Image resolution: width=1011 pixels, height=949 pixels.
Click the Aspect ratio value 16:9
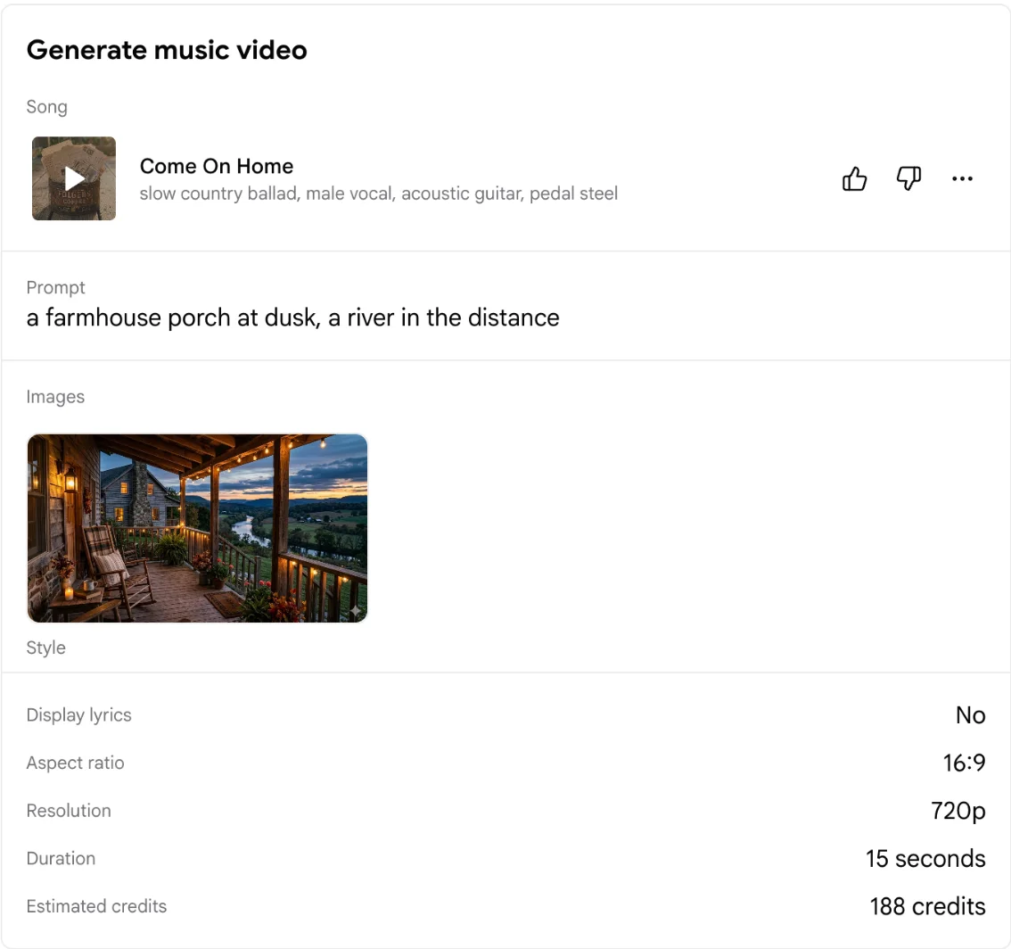964,763
